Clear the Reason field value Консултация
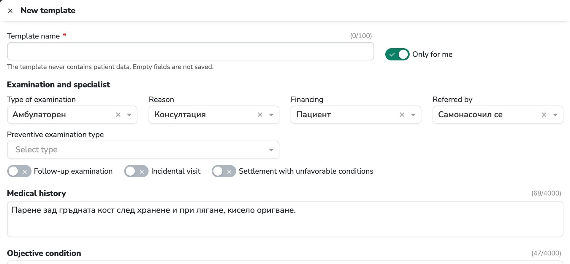Viewport: 570px width, 264px height. point(260,115)
